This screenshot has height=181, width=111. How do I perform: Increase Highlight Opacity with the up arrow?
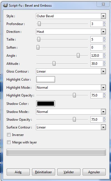click(x=104, y=94)
